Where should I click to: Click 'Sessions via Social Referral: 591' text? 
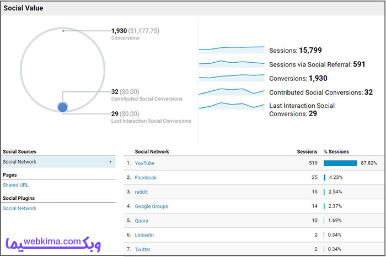click(317, 64)
